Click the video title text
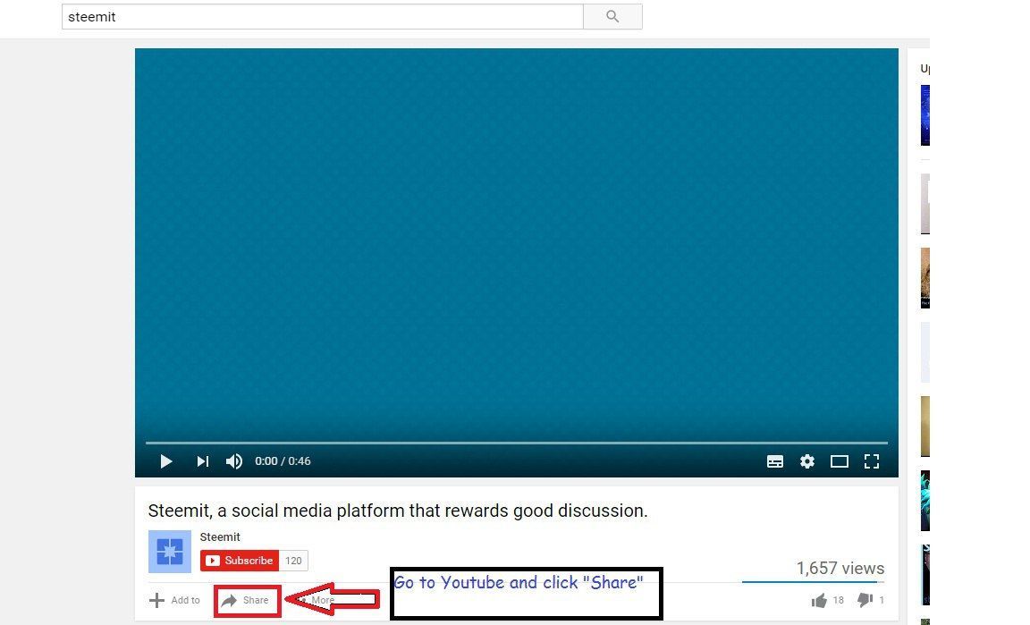Viewport: 1030px width, 625px height. pyautogui.click(x=397, y=511)
